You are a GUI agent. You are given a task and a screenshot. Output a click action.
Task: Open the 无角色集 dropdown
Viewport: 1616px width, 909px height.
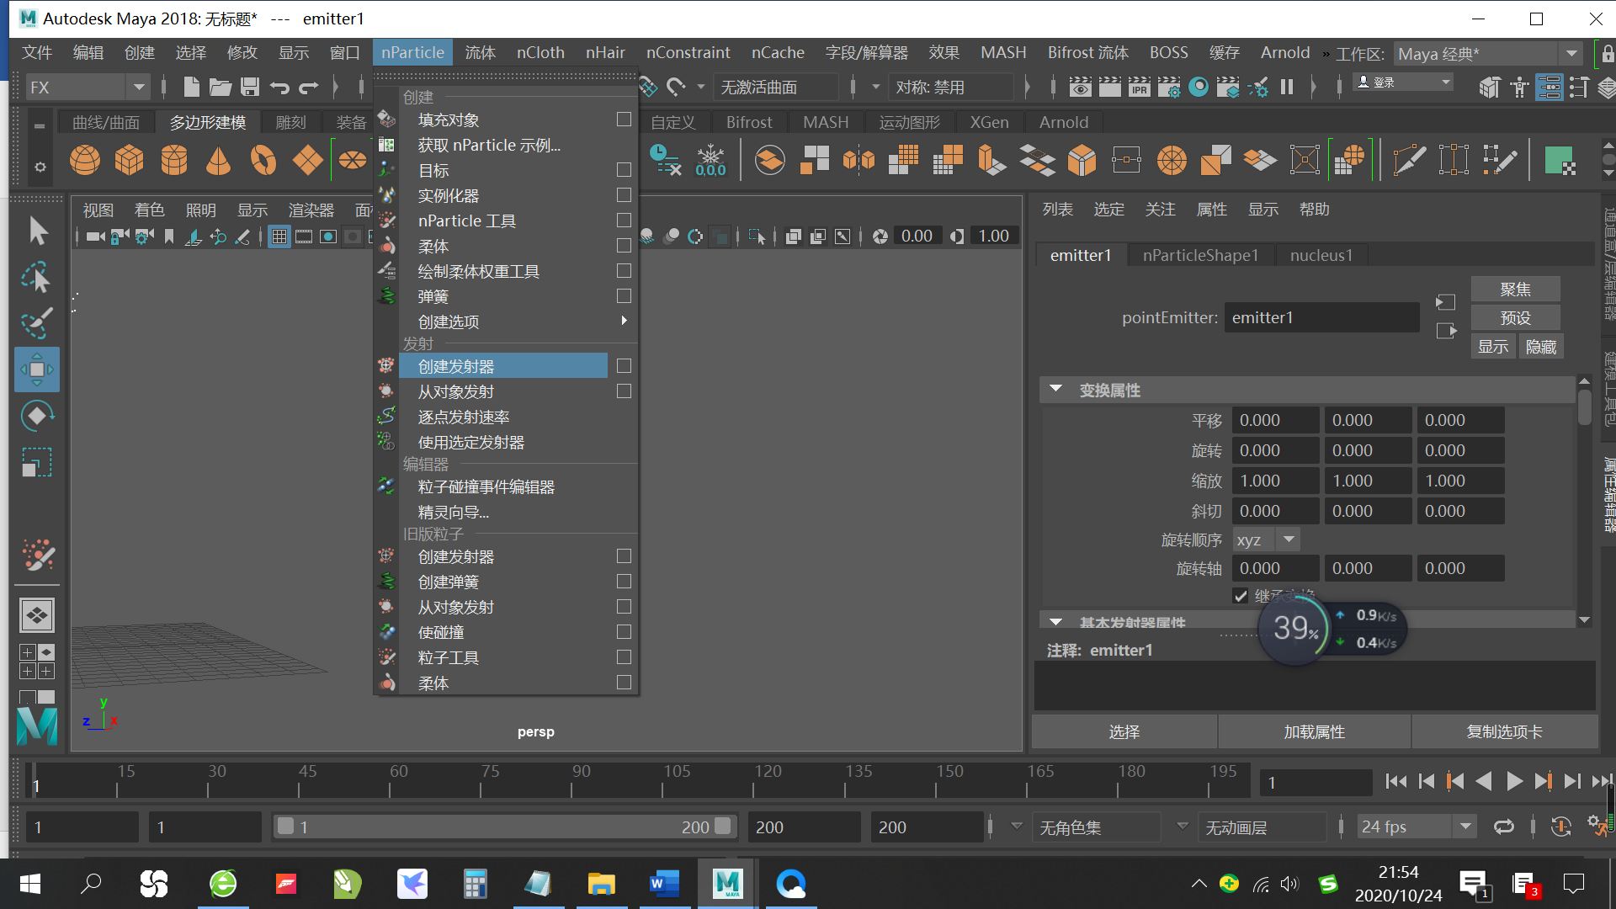click(x=1098, y=827)
